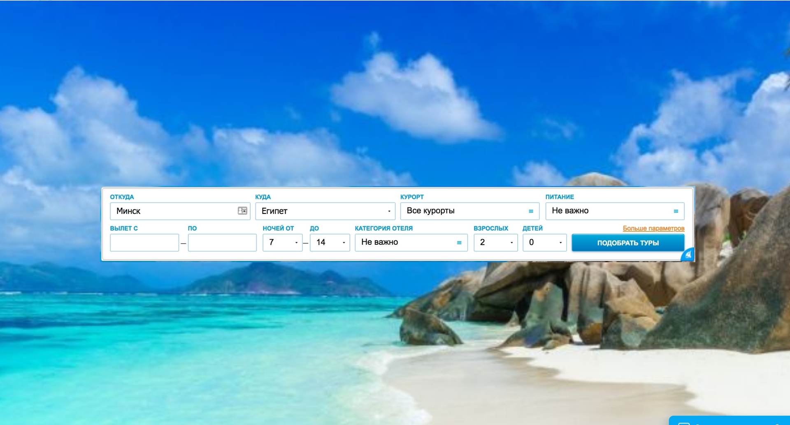Viewport: 790px width, 425px height.
Task: Expand the Взрослых dropdown showing 2
Action: click(x=495, y=242)
